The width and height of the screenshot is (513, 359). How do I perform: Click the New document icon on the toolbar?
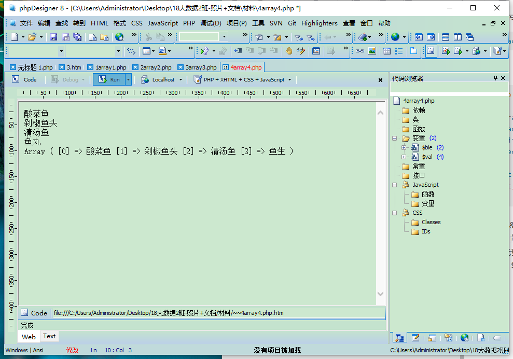(15, 37)
